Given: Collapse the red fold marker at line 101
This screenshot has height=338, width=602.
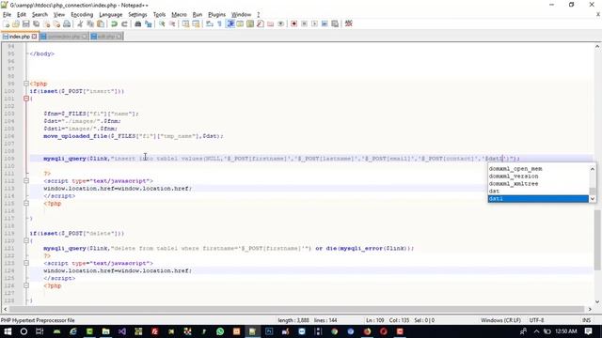Looking at the screenshot, I should [26, 99].
